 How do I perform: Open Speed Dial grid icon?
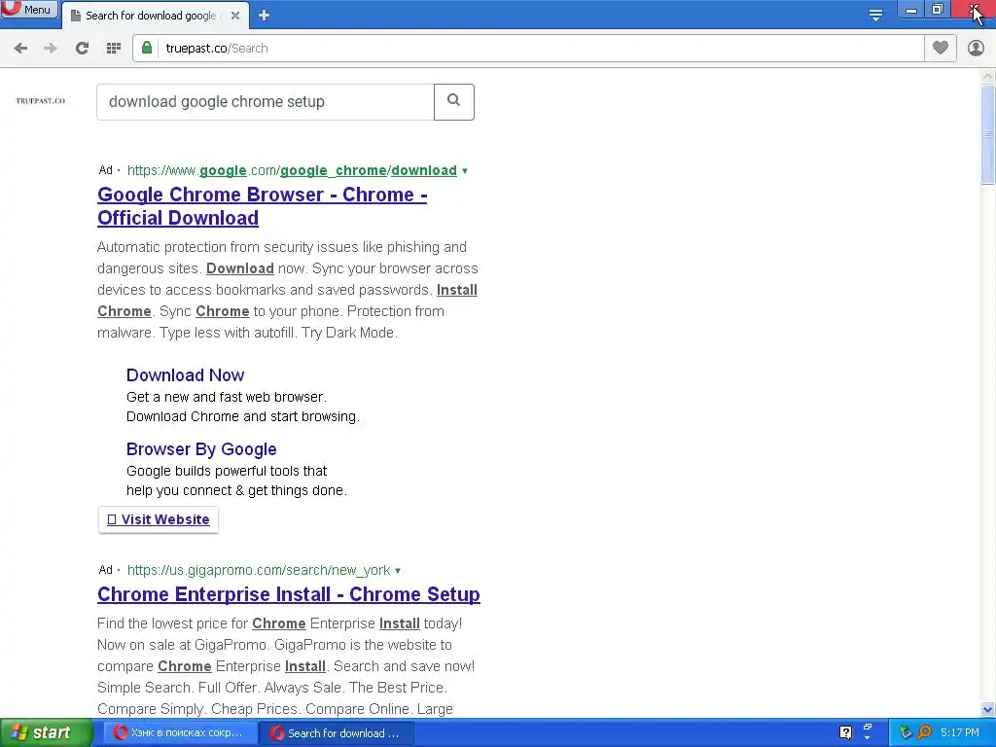[x=114, y=48]
